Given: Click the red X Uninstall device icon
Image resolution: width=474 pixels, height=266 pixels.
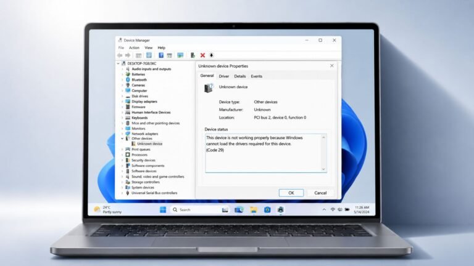Looking at the screenshot, I should 202,55.
